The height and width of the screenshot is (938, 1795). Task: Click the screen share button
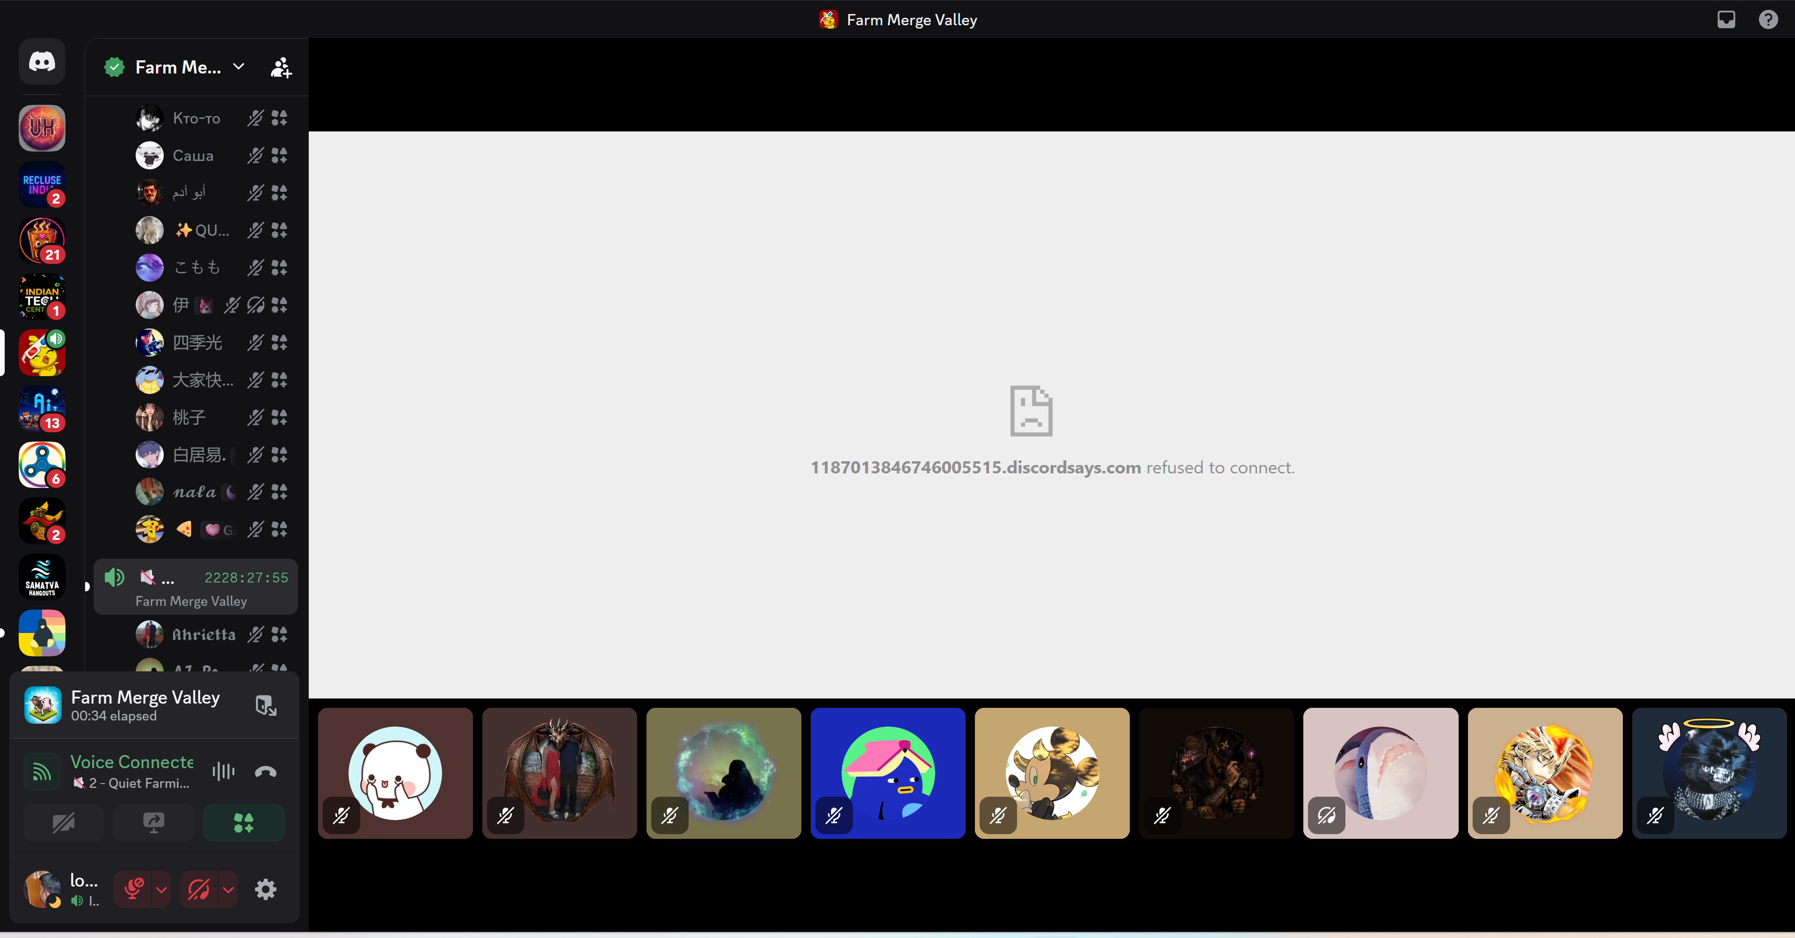[153, 823]
